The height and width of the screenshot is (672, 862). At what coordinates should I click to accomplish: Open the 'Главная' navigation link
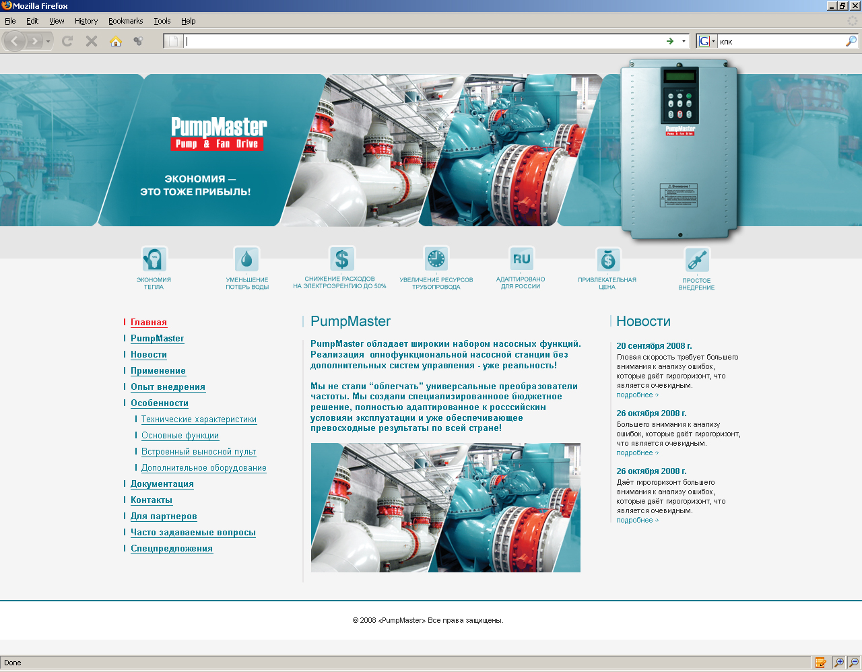[149, 323]
